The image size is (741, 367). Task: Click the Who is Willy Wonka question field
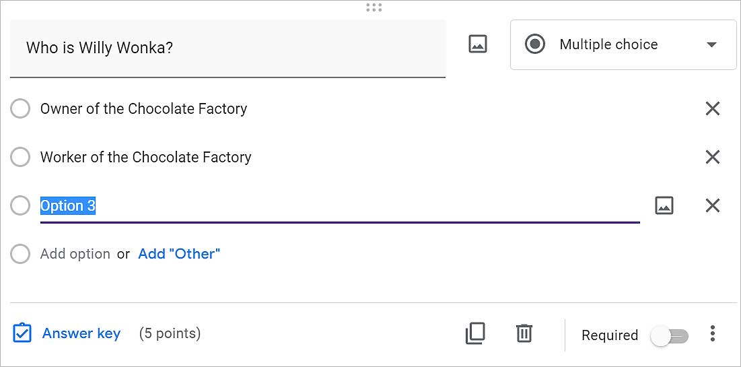227,48
